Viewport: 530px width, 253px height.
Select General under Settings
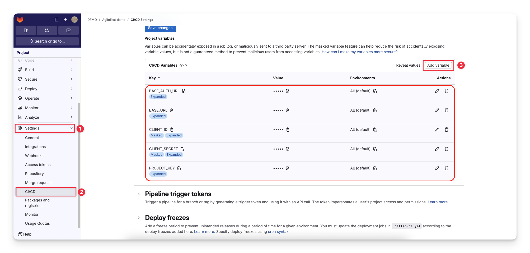[x=32, y=137]
